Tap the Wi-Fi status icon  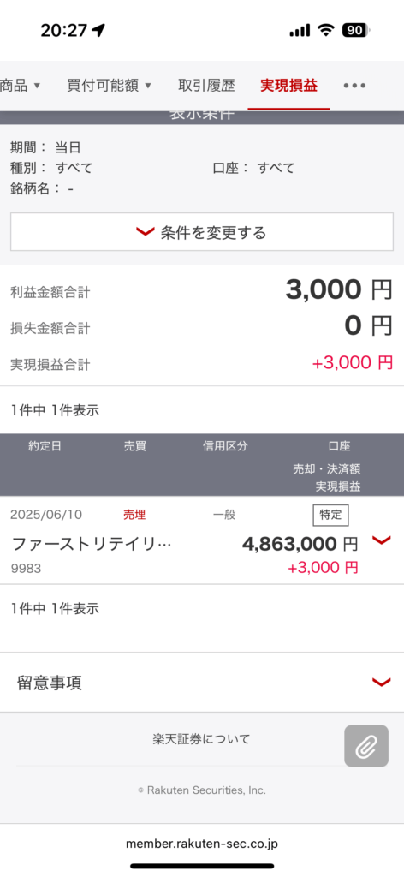326,31
